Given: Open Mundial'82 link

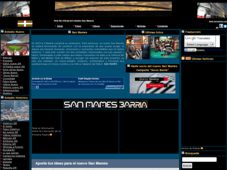Looking at the screenshot, I should [9, 150].
